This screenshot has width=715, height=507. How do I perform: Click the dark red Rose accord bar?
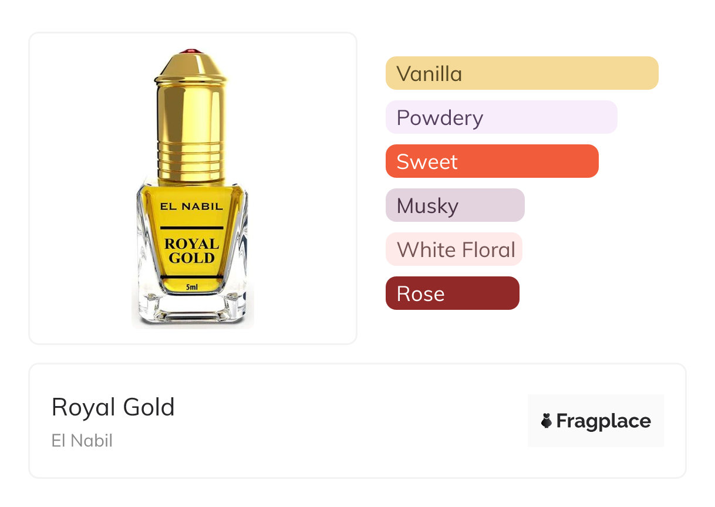tap(452, 293)
